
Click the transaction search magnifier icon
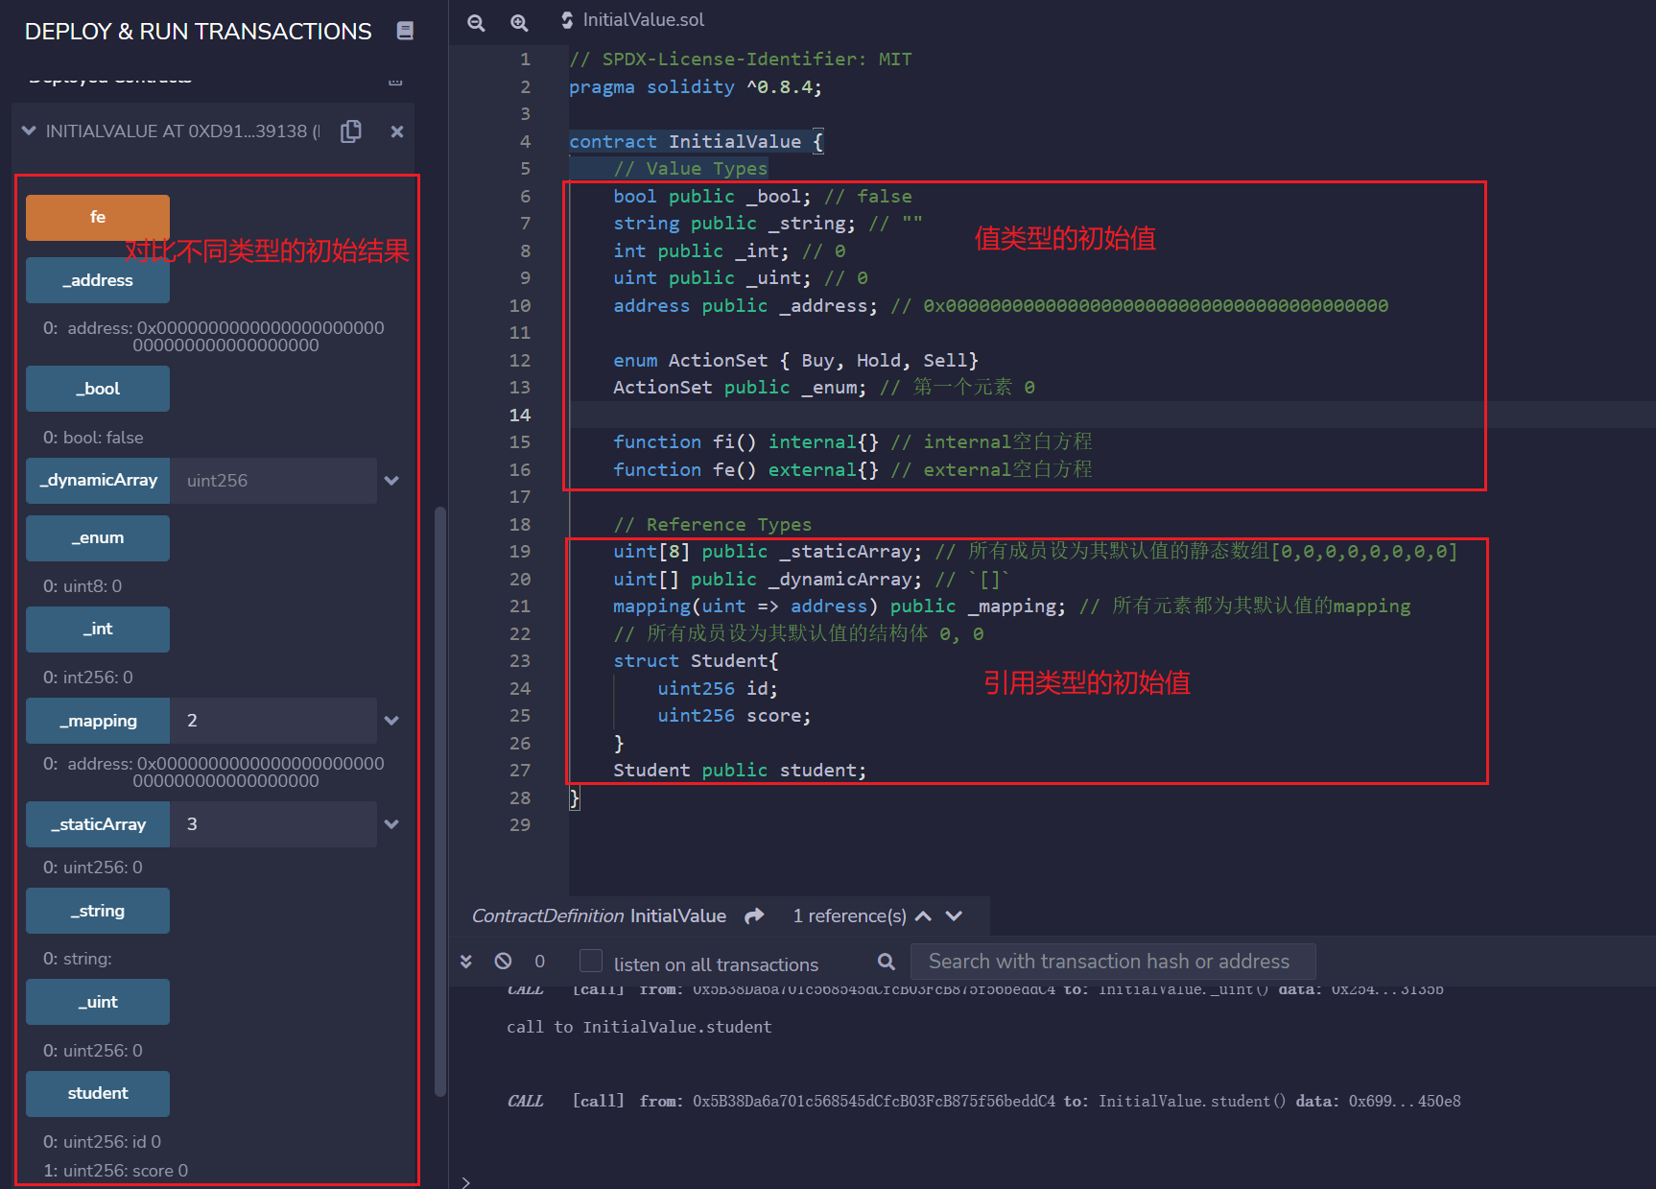pyautogui.click(x=887, y=962)
